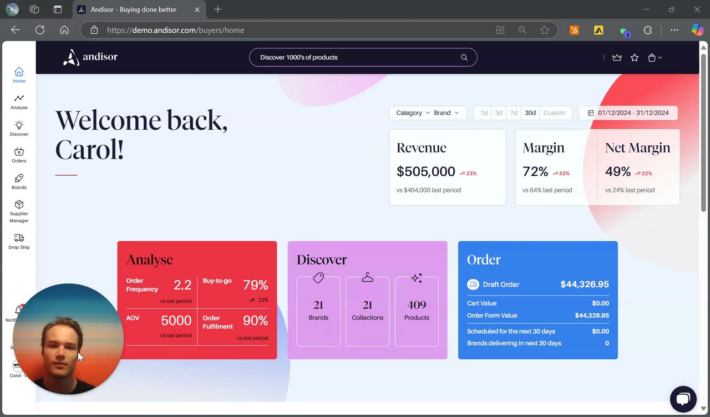The width and height of the screenshot is (710, 417).
Task: Expand the Brand dropdown
Action: point(447,113)
